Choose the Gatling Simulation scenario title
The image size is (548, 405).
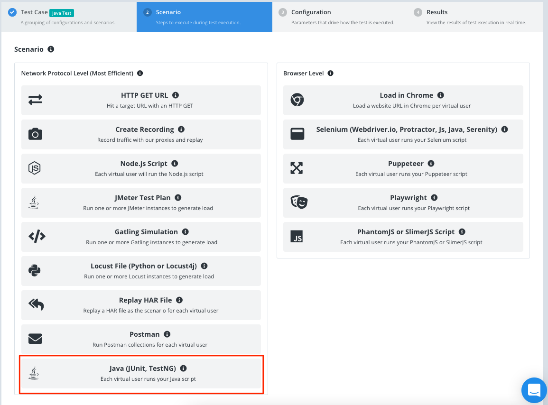[x=146, y=232]
